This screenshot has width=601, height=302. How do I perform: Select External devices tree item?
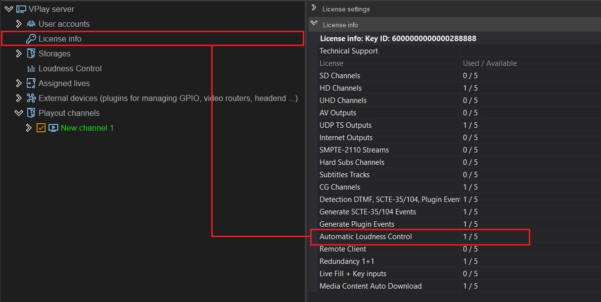click(x=168, y=98)
